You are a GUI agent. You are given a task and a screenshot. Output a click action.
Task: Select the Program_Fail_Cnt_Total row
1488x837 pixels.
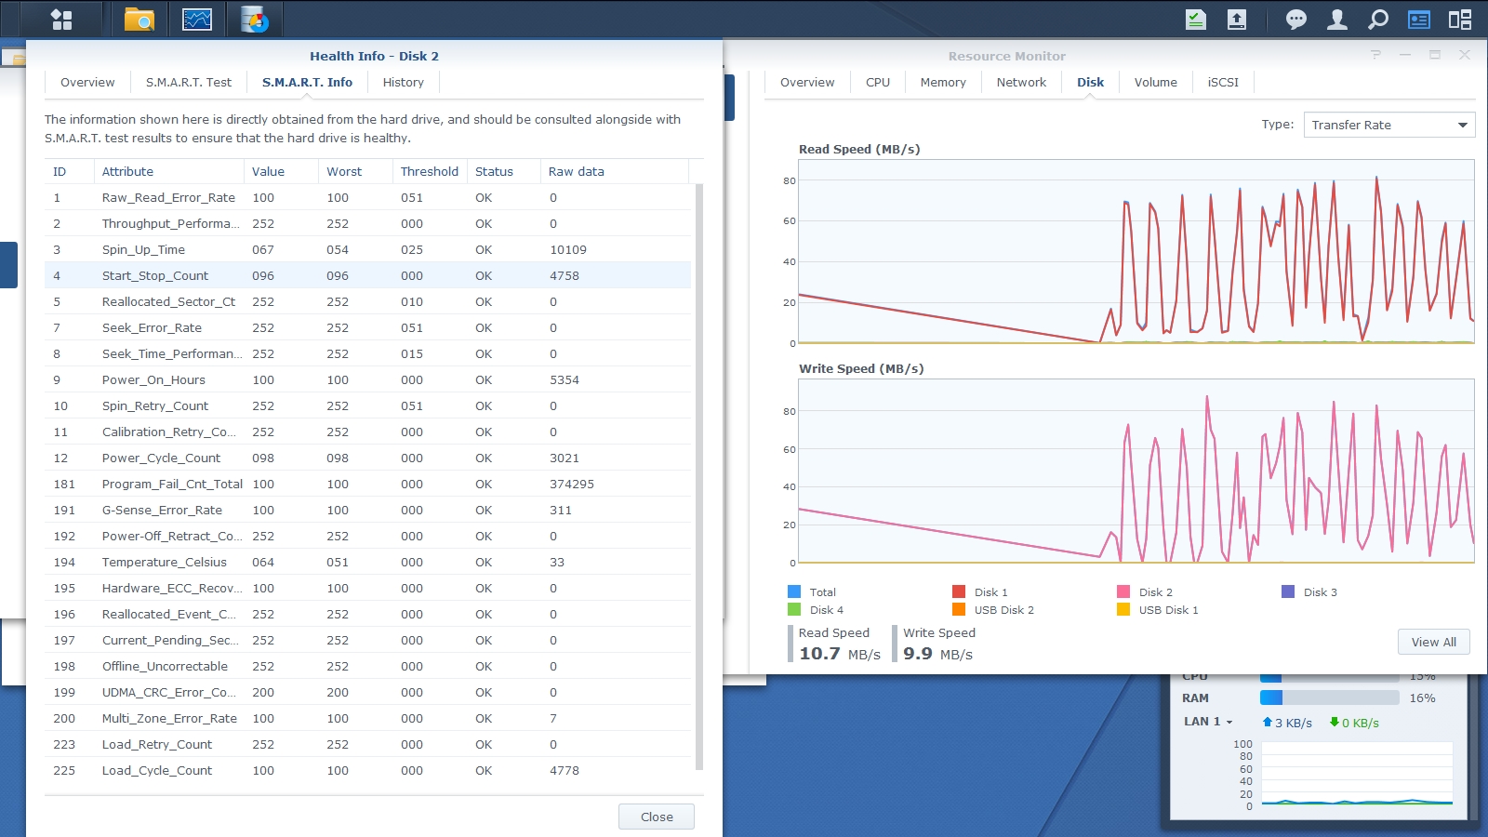pyautogui.click(x=367, y=484)
